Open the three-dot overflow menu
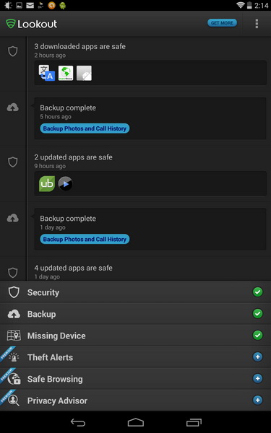The width and height of the screenshot is (271, 433). pos(257,24)
